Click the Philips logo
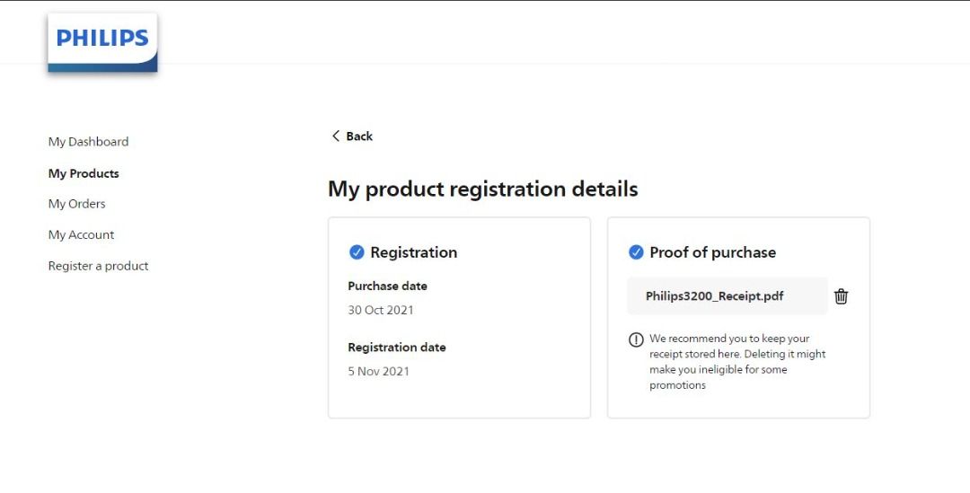 [102, 40]
